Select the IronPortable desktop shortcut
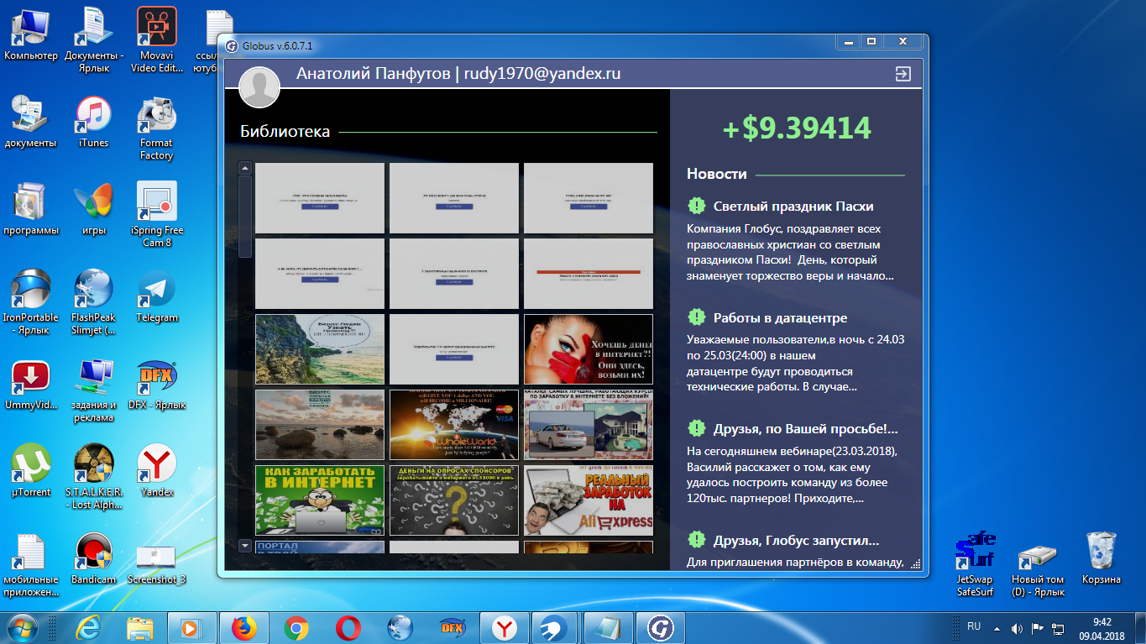This screenshot has height=644, width=1146. [x=31, y=301]
